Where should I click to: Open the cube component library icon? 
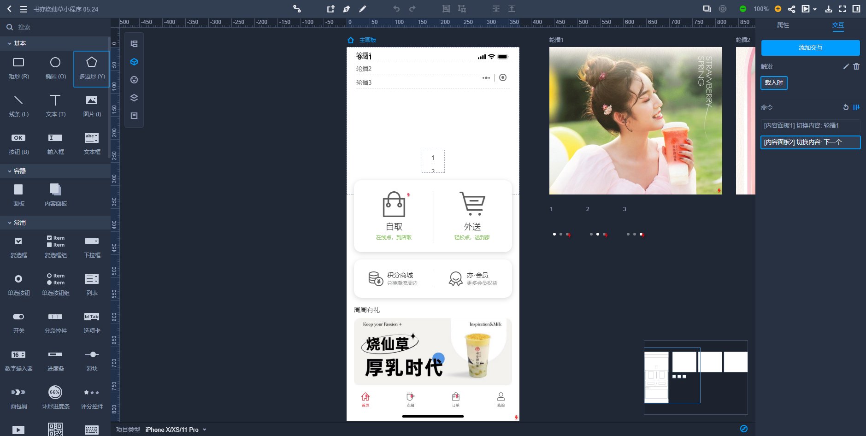(x=134, y=62)
